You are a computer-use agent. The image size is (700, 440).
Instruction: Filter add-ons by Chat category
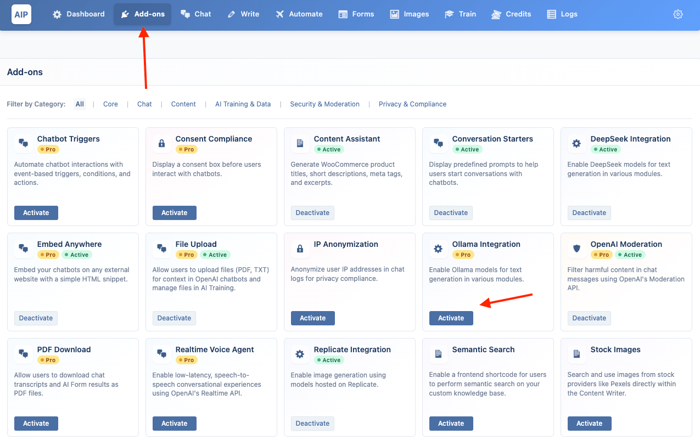coord(144,104)
